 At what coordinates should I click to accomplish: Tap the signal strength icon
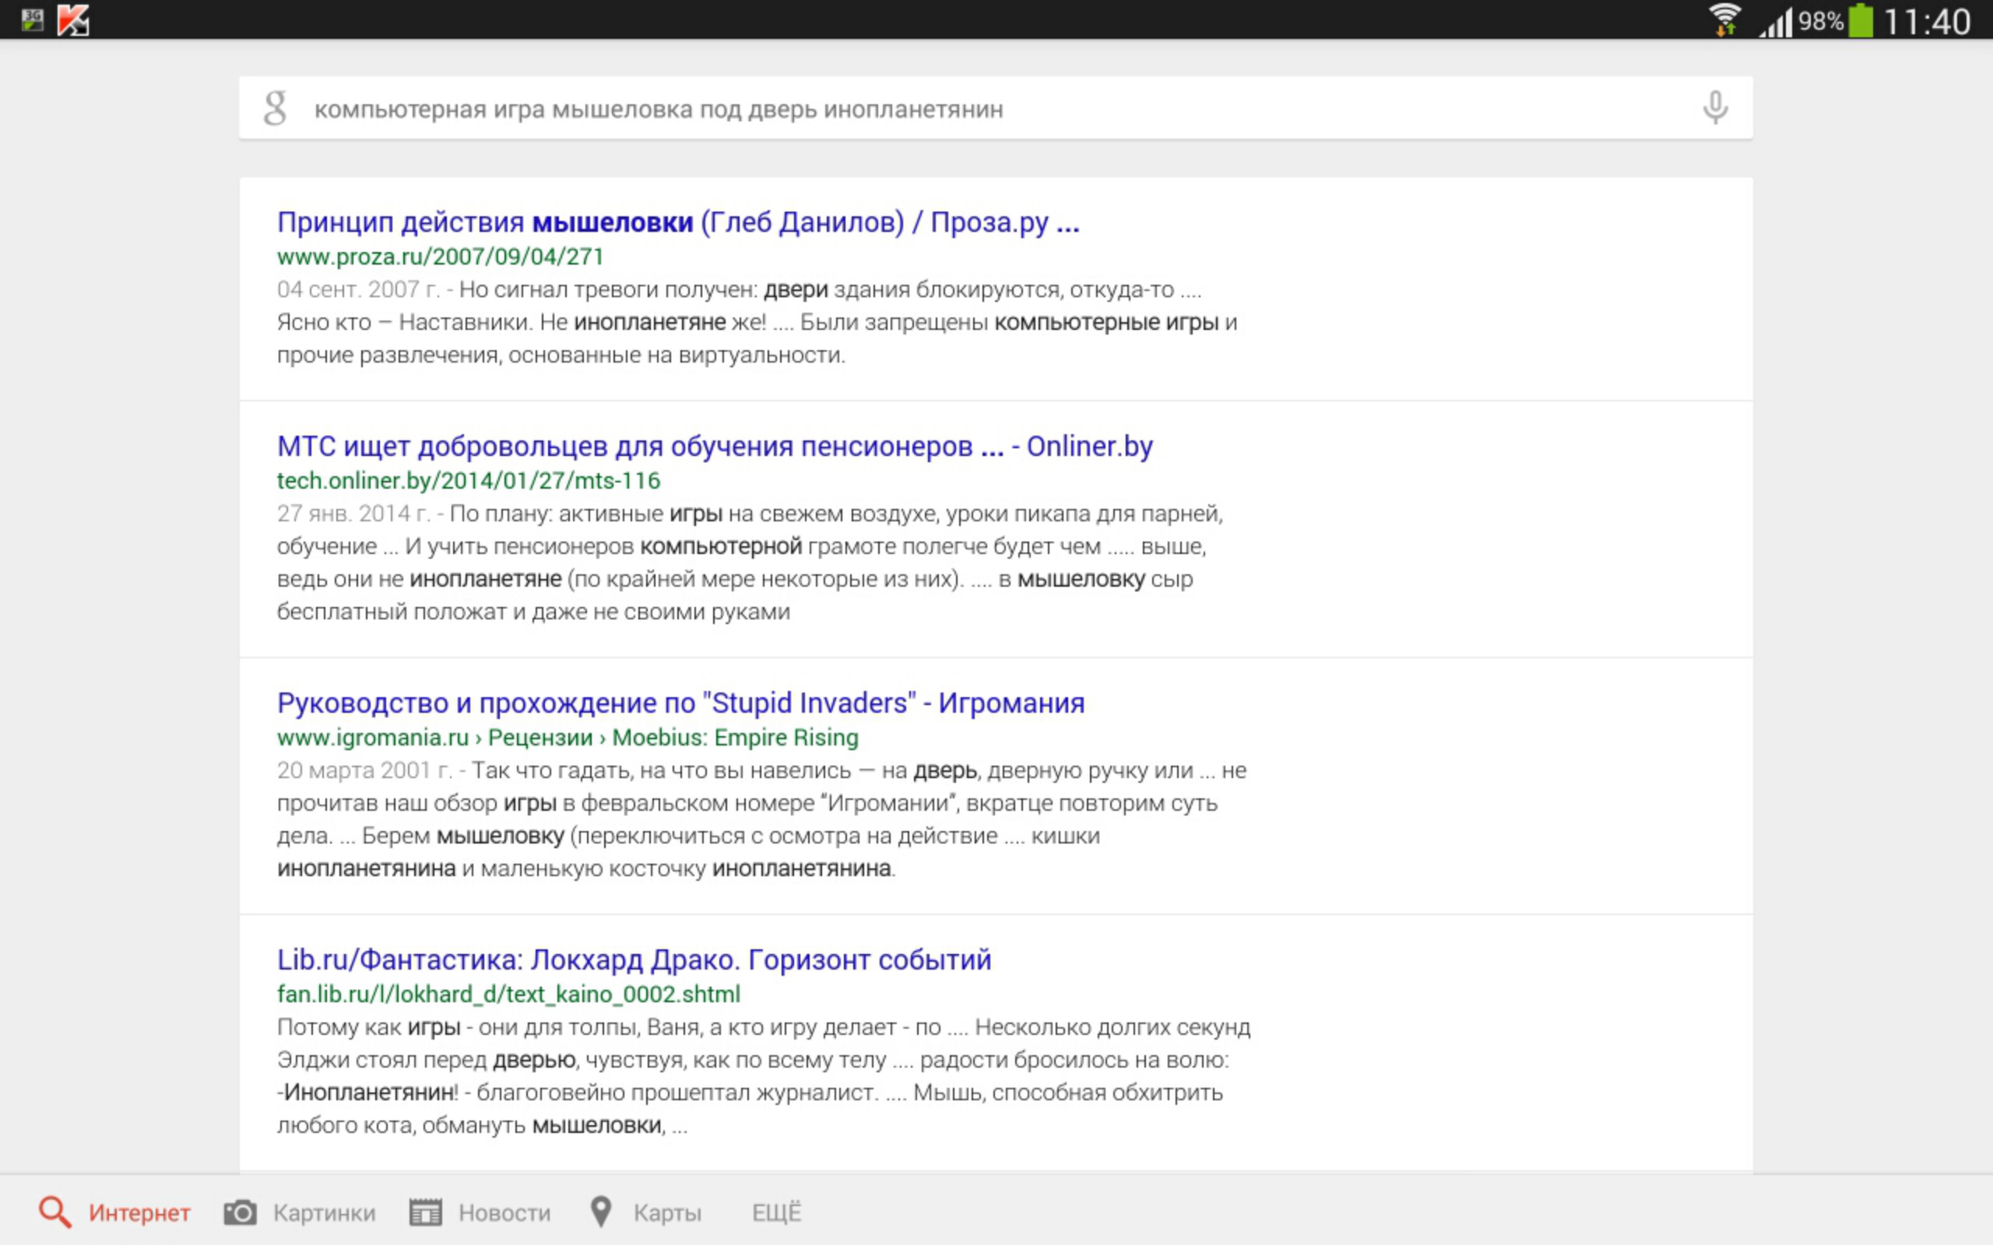[x=1775, y=22]
